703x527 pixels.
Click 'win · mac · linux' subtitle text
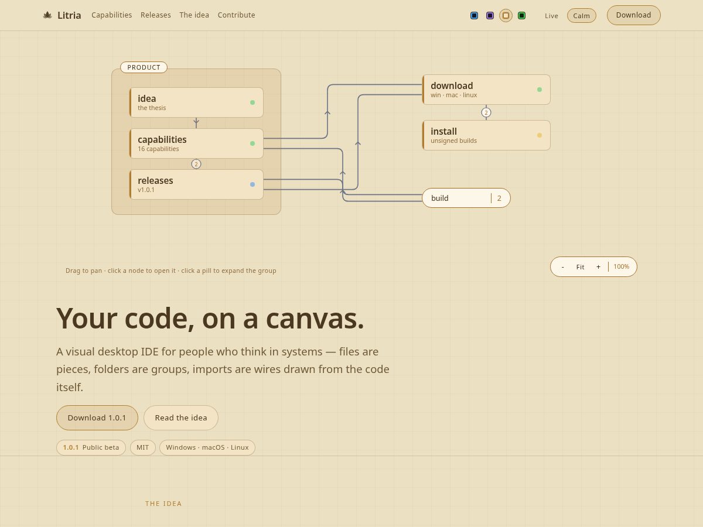click(x=454, y=95)
